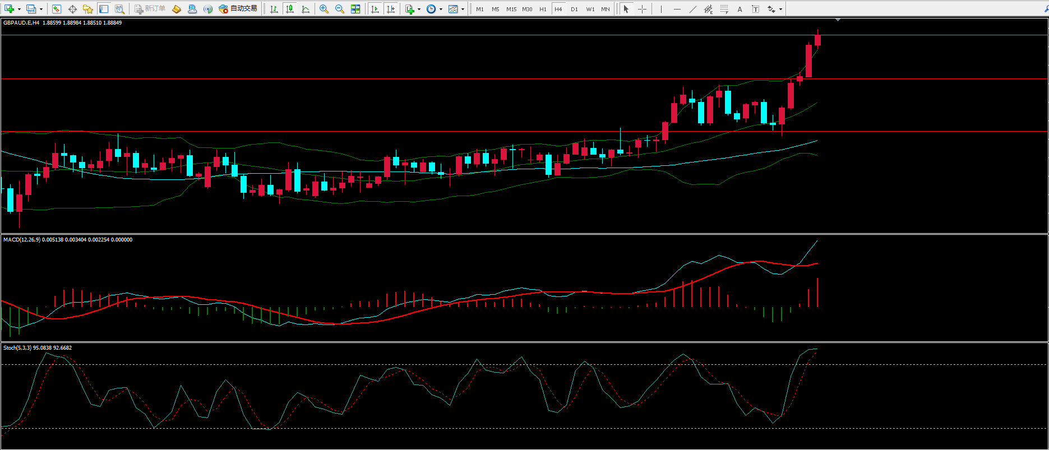This screenshot has height=450, width=1049.
Task: Click the 新订单 new order button
Action: [150, 9]
